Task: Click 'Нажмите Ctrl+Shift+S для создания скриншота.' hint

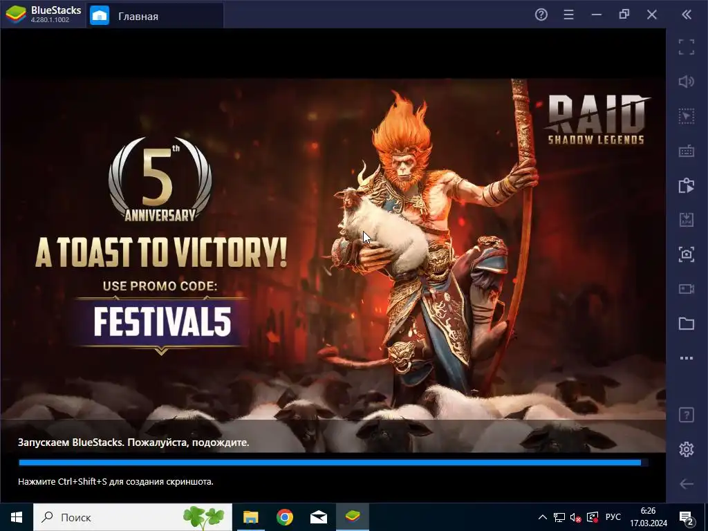Action: (115, 482)
